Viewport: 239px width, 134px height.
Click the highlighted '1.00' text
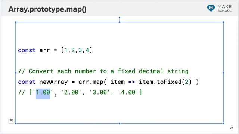coord(43,93)
